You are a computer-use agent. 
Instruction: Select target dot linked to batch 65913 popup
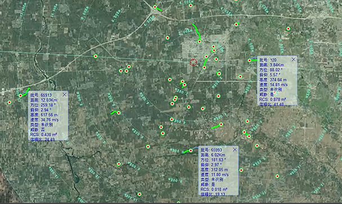20,95
